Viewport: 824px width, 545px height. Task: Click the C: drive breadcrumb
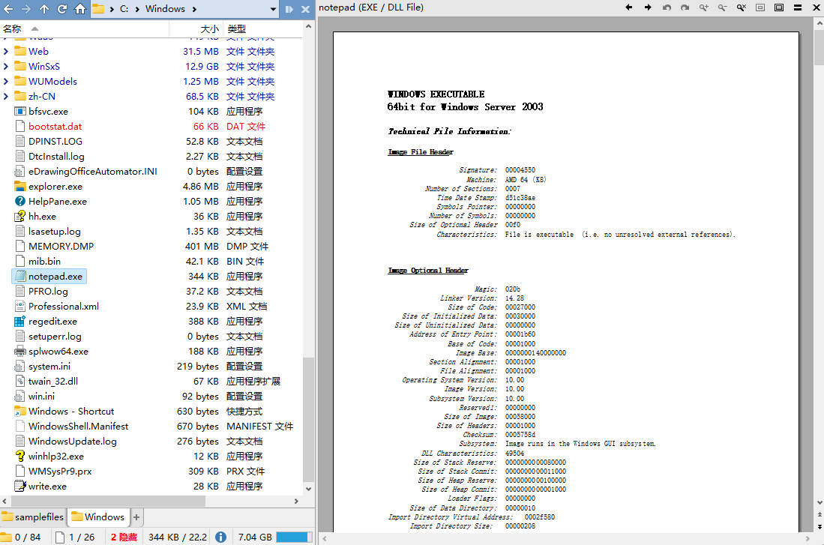tap(124, 9)
